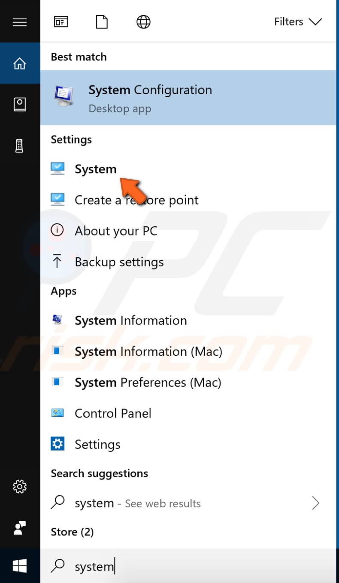Screen dimensions: 339x583
Task: Select the Web search filter globe icon
Action: pyautogui.click(x=143, y=21)
